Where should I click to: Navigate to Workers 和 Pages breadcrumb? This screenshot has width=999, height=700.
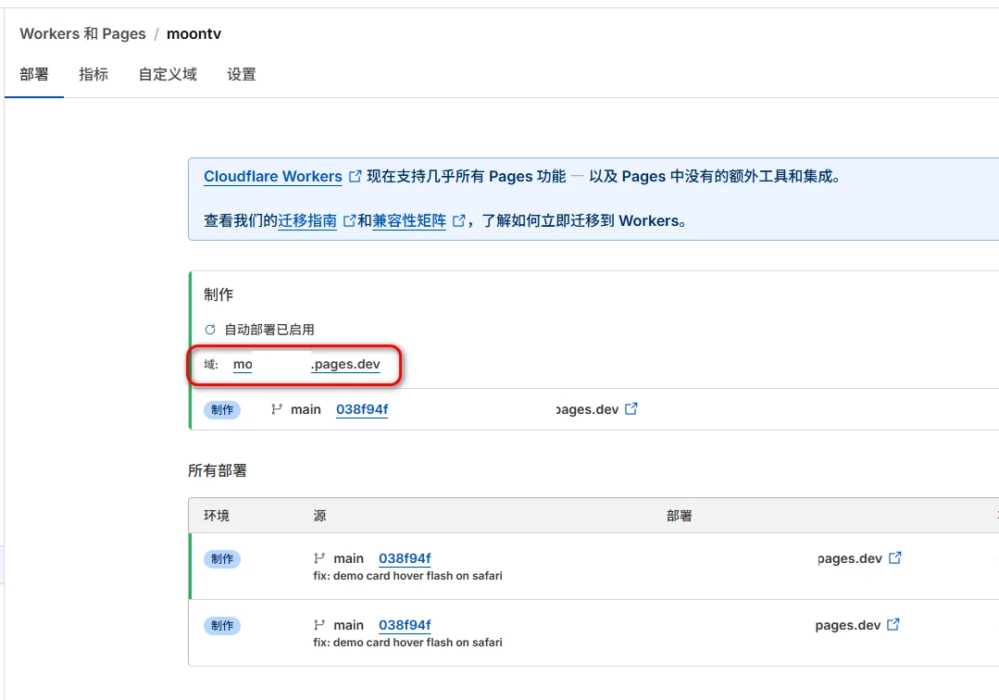point(82,34)
